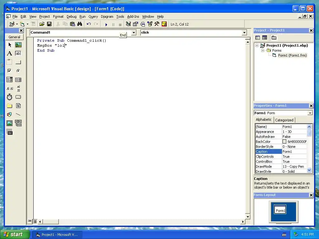Open the Data View Window toolbar icon
Image resolution: width=319 pixels, height=239 pixels.
pos(164,24)
